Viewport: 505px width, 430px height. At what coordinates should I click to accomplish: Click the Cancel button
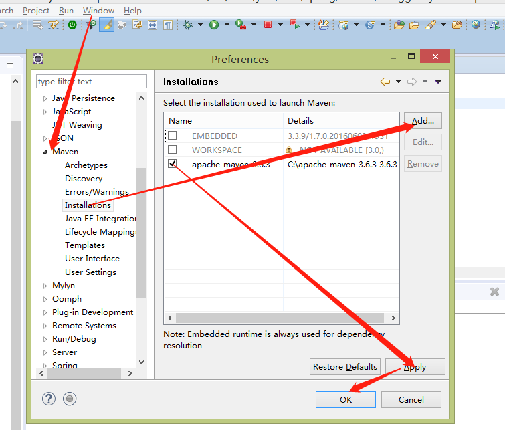[411, 399]
